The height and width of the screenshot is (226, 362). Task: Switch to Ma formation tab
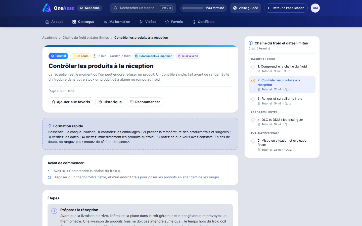[117, 22]
